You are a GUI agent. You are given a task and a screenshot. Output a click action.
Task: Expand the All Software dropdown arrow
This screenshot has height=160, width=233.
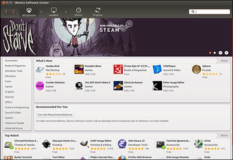pos(41,12)
